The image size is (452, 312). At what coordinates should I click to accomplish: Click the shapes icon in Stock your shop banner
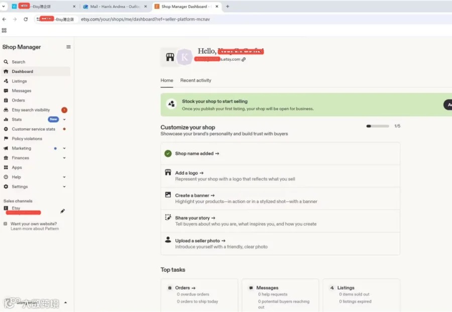[x=172, y=104]
